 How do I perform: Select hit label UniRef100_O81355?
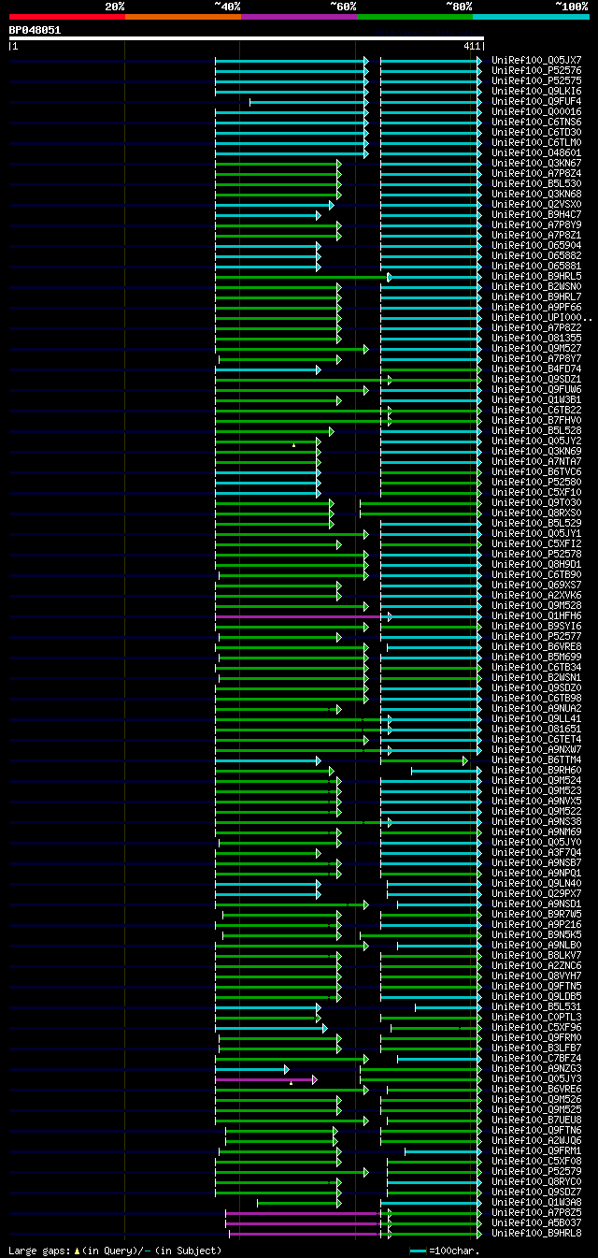(x=536, y=338)
